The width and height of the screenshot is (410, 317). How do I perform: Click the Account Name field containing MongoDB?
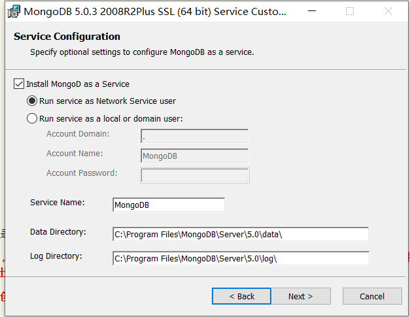click(194, 156)
